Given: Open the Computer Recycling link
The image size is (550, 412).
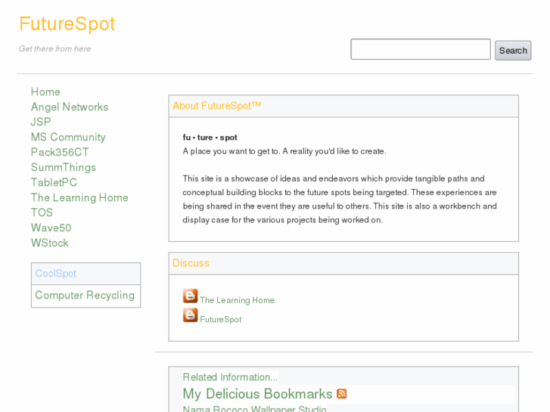Looking at the screenshot, I should click(85, 296).
